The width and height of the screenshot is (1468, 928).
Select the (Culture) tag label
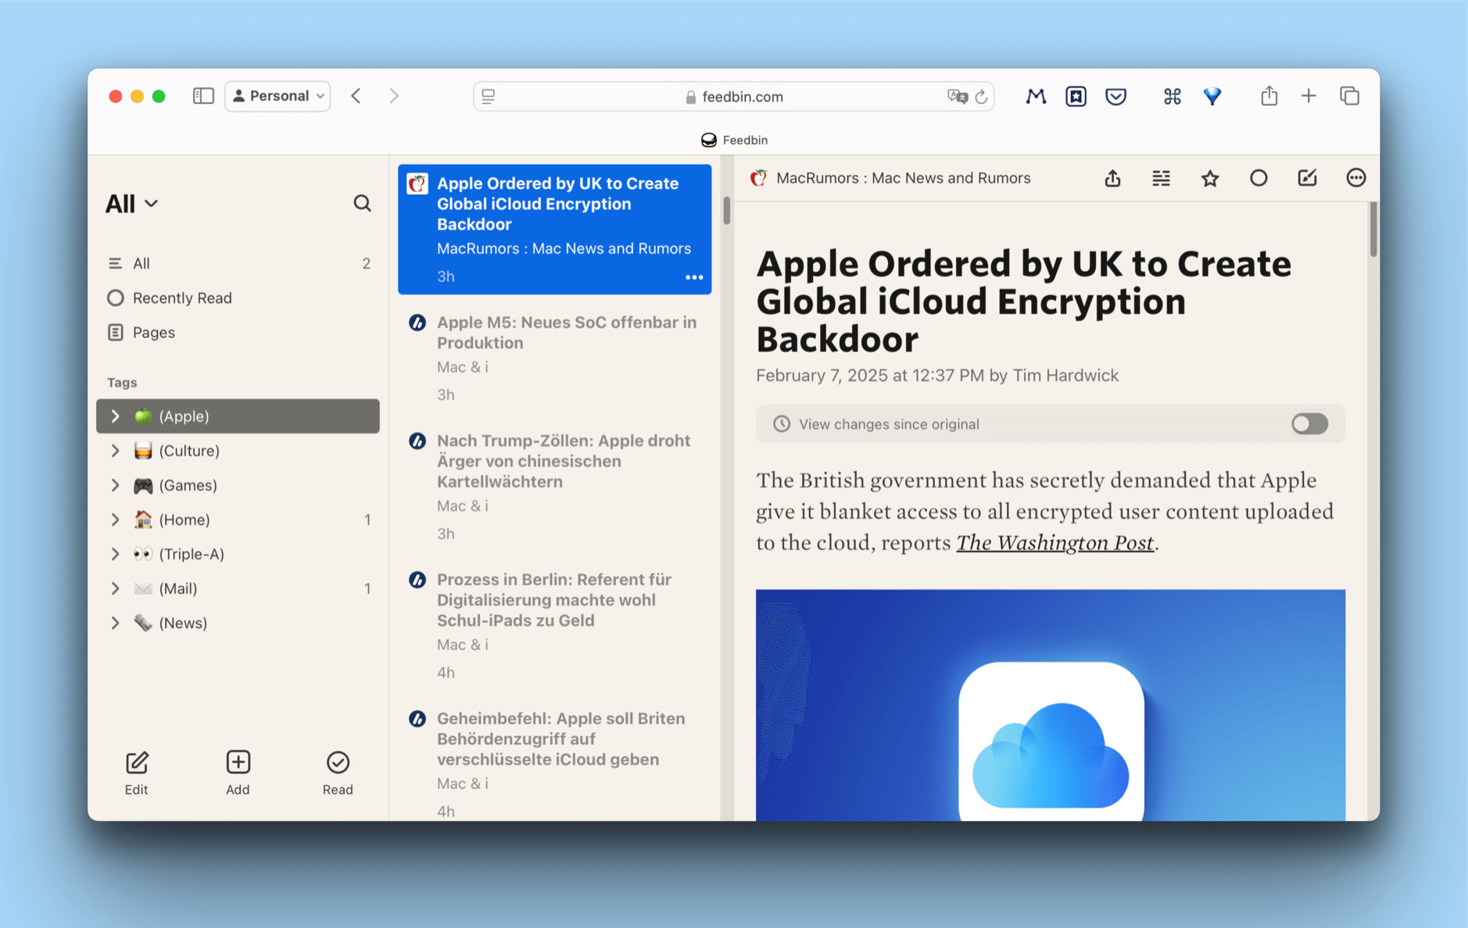pyautogui.click(x=189, y=451)
